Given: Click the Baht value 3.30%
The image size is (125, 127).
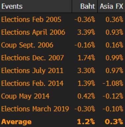Looking at the screenshot, I should [86, 71].
